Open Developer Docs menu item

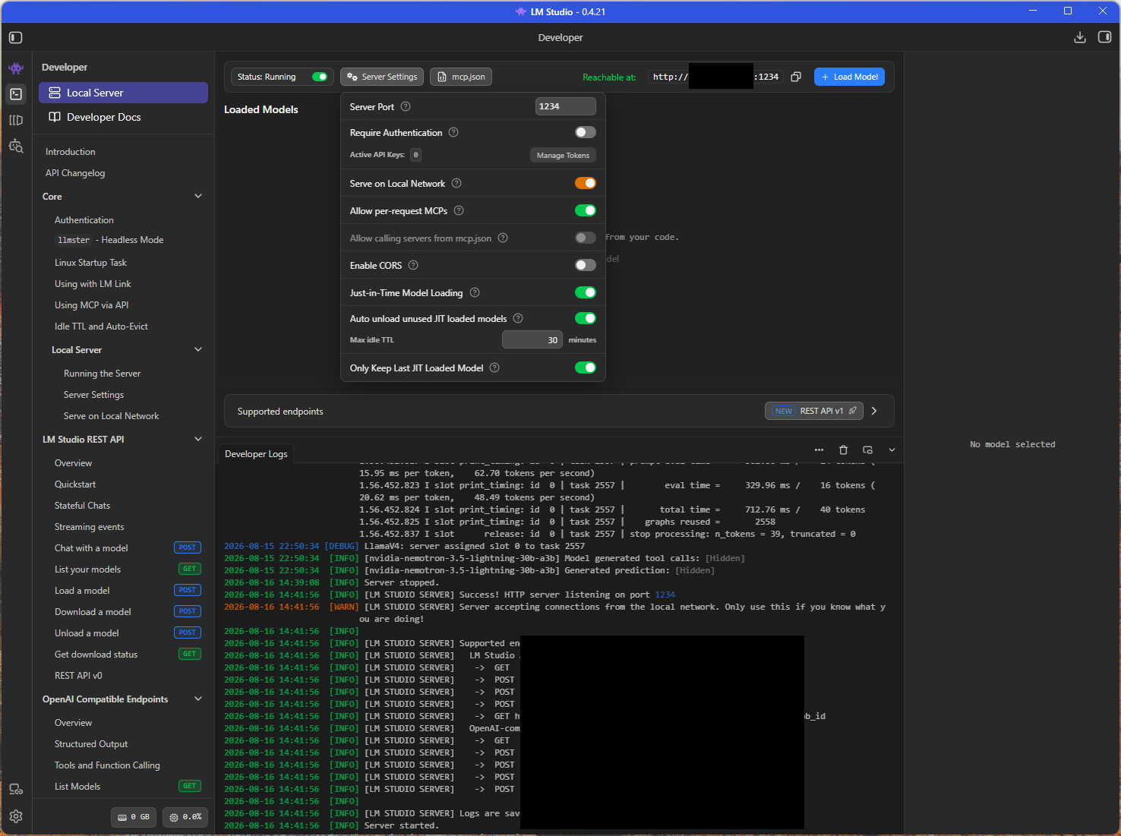pos(123,117)
